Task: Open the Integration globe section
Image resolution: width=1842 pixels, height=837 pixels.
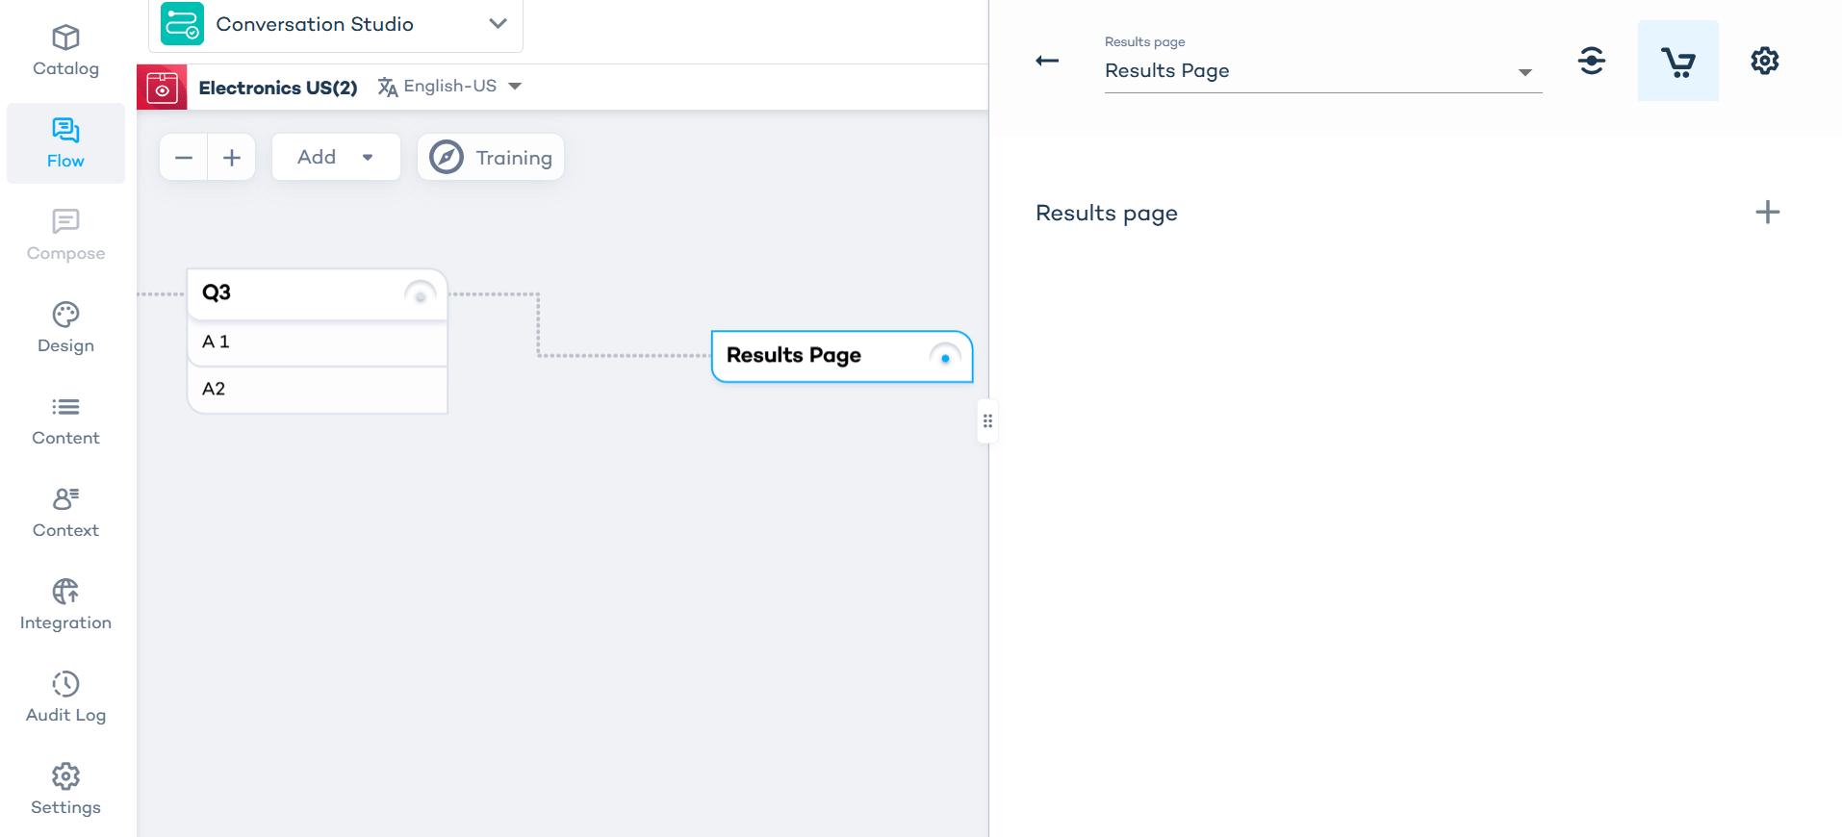Action: (x=65, y=605)
